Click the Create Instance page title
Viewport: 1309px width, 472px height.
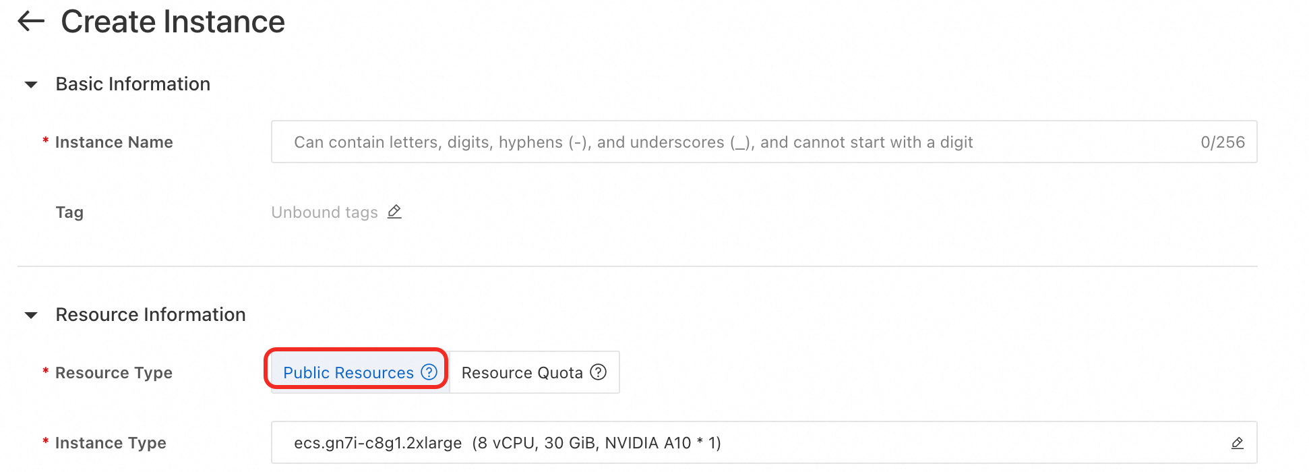tap(173, 22)
